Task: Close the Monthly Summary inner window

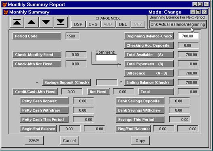Action: coord(204,12)
